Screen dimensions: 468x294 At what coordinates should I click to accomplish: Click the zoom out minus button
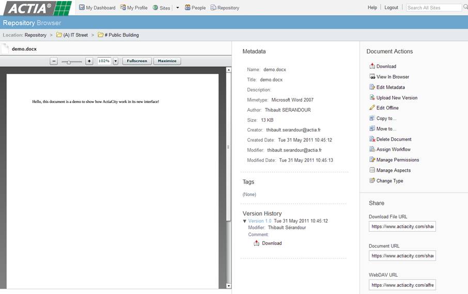(54, 61)
